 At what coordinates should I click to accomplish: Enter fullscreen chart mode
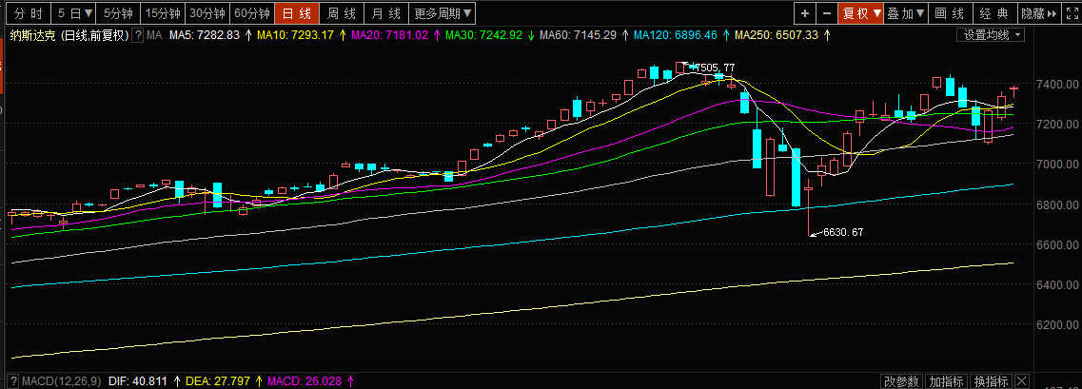click(x=1072, y=13)
